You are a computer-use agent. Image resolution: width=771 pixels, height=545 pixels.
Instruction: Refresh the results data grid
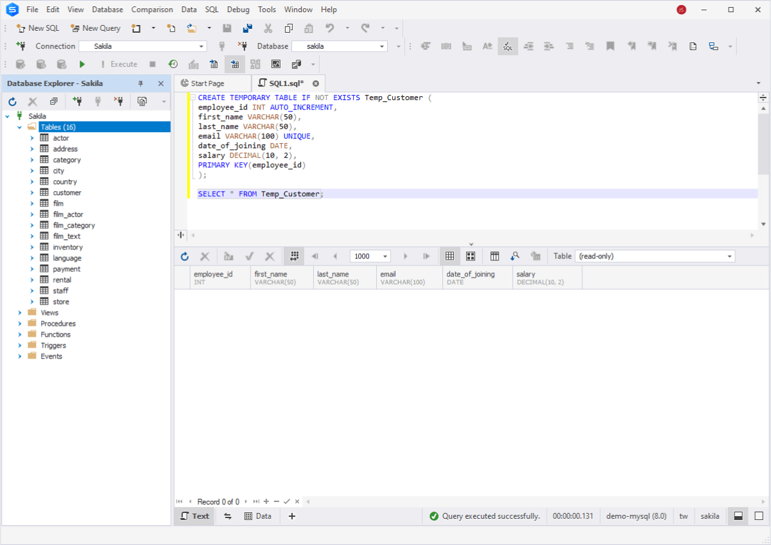[x=184, y=256]
